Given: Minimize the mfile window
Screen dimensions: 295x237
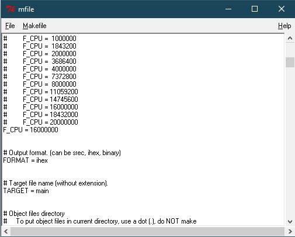Looking at the screenshot, I should pos(228,9).
